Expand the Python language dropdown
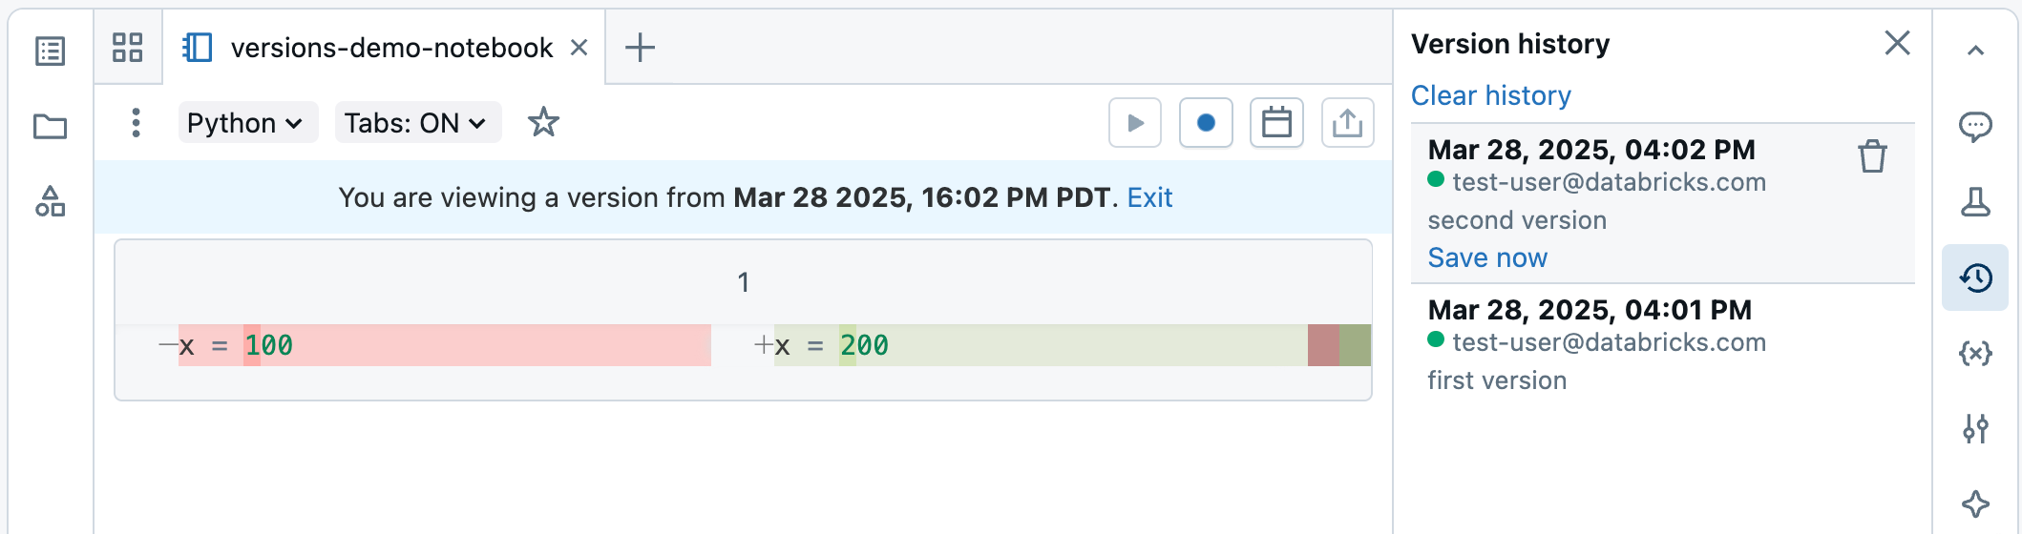This screenshot has height=534, width=2022. point(247,123)
